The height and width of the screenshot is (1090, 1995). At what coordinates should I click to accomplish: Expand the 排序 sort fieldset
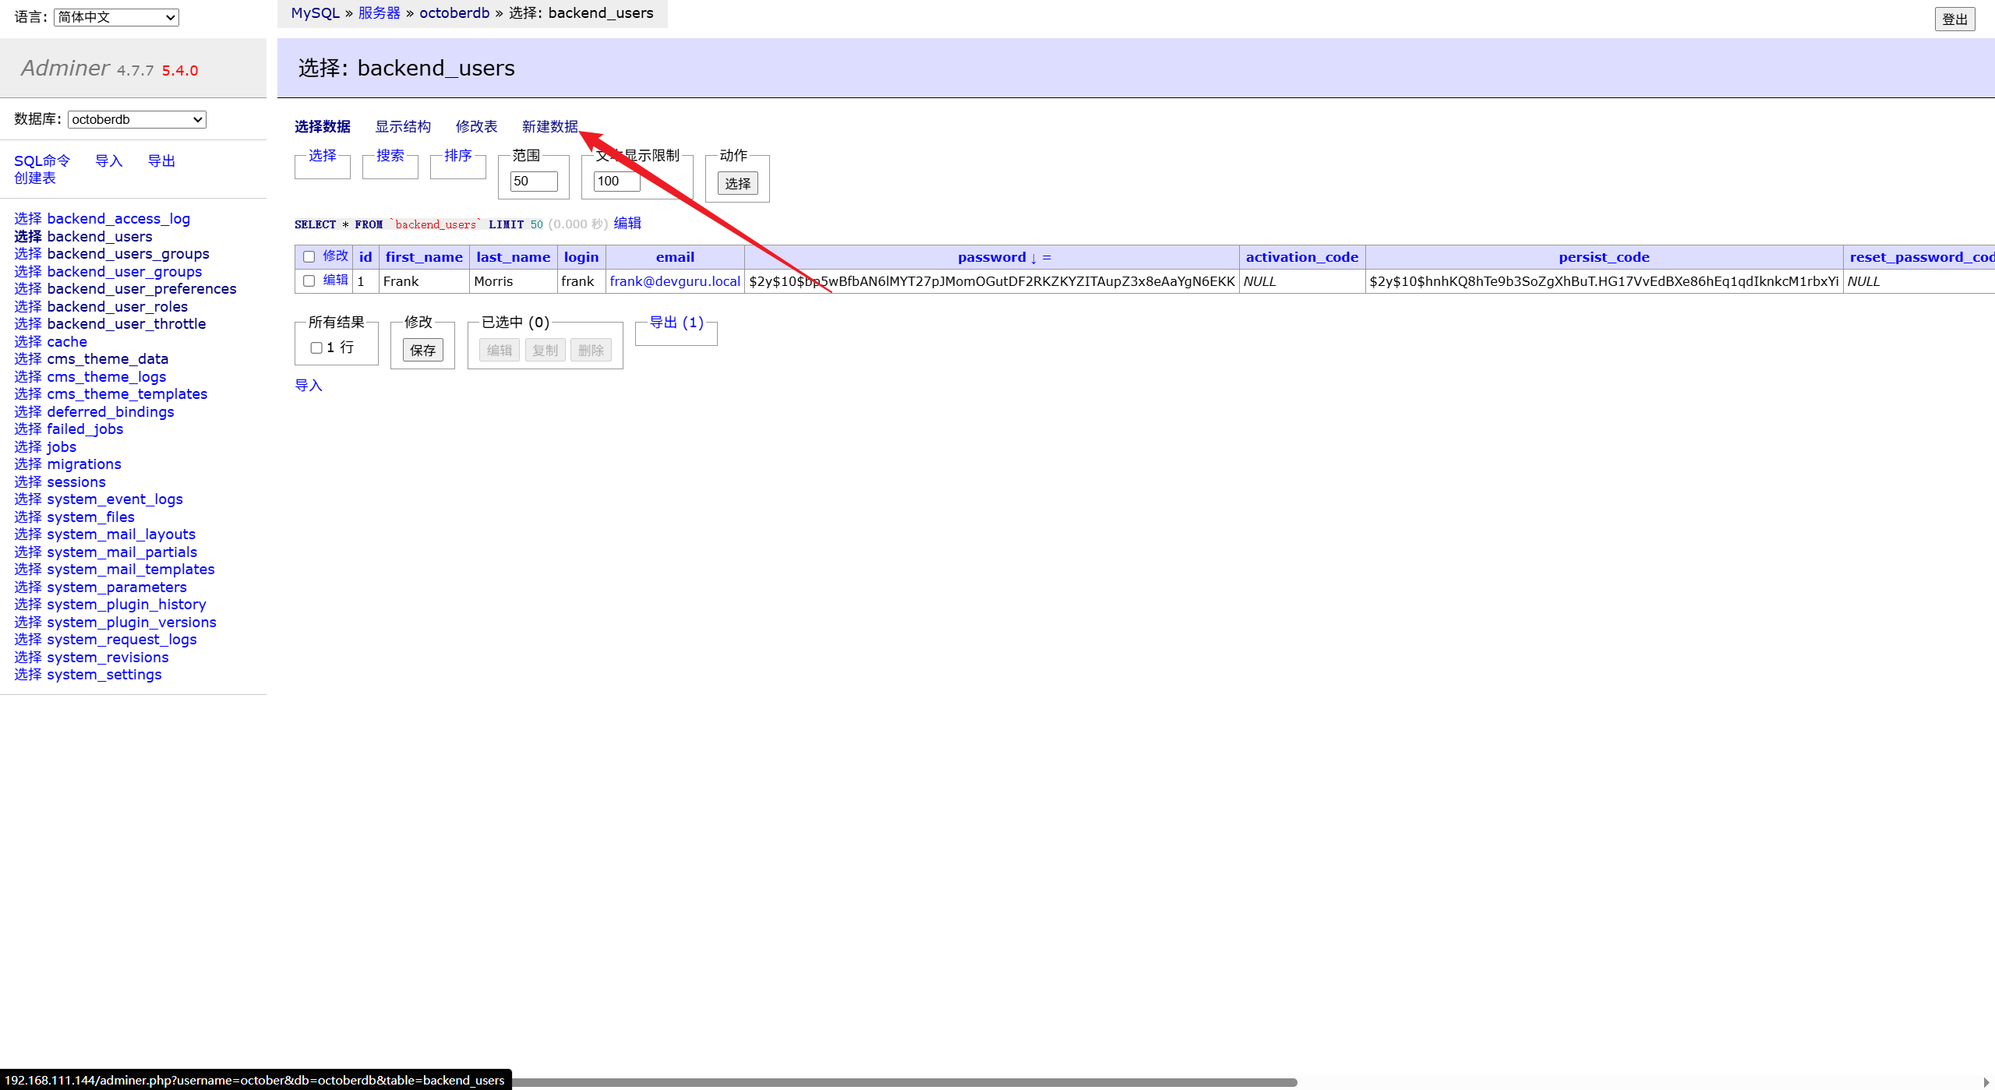(457, 156)
